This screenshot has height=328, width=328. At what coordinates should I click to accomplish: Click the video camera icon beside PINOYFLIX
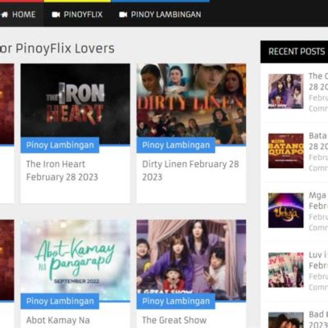coord(56,15)
